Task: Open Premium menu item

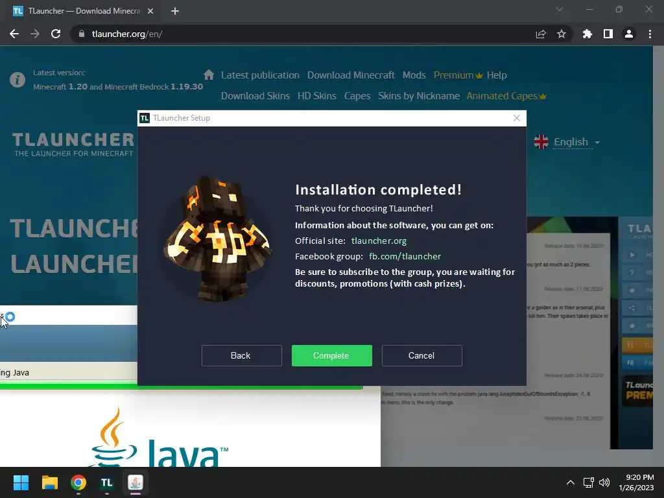Action: click(x=458, y=75)
